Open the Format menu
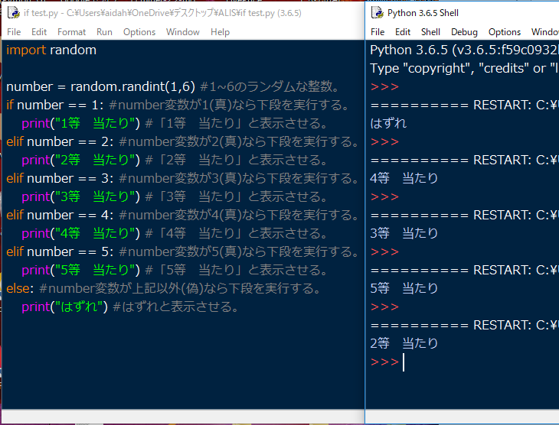The width and height of the screenshot is (559, 425). click(x=71, y=32)
